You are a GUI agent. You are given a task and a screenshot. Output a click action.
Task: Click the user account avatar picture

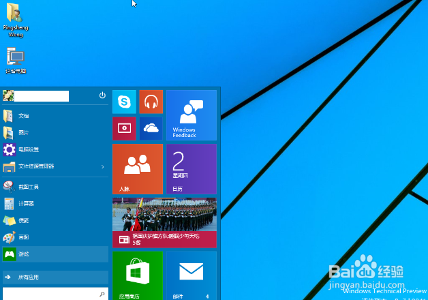tap(8, 96)
